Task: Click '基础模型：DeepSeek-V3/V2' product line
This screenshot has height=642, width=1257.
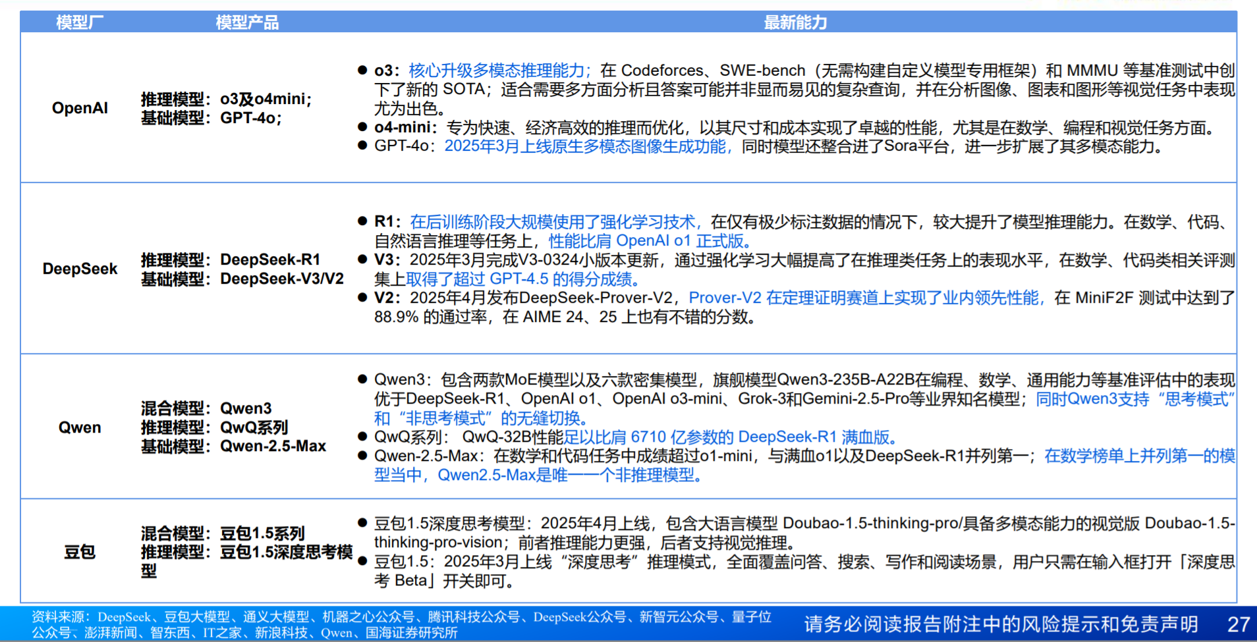Action: [x=242, y=279]
